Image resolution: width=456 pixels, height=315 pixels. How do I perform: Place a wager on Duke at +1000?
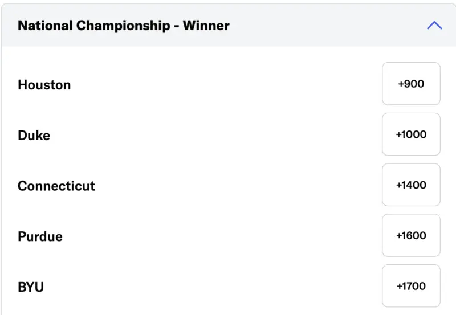click(411, 134)
